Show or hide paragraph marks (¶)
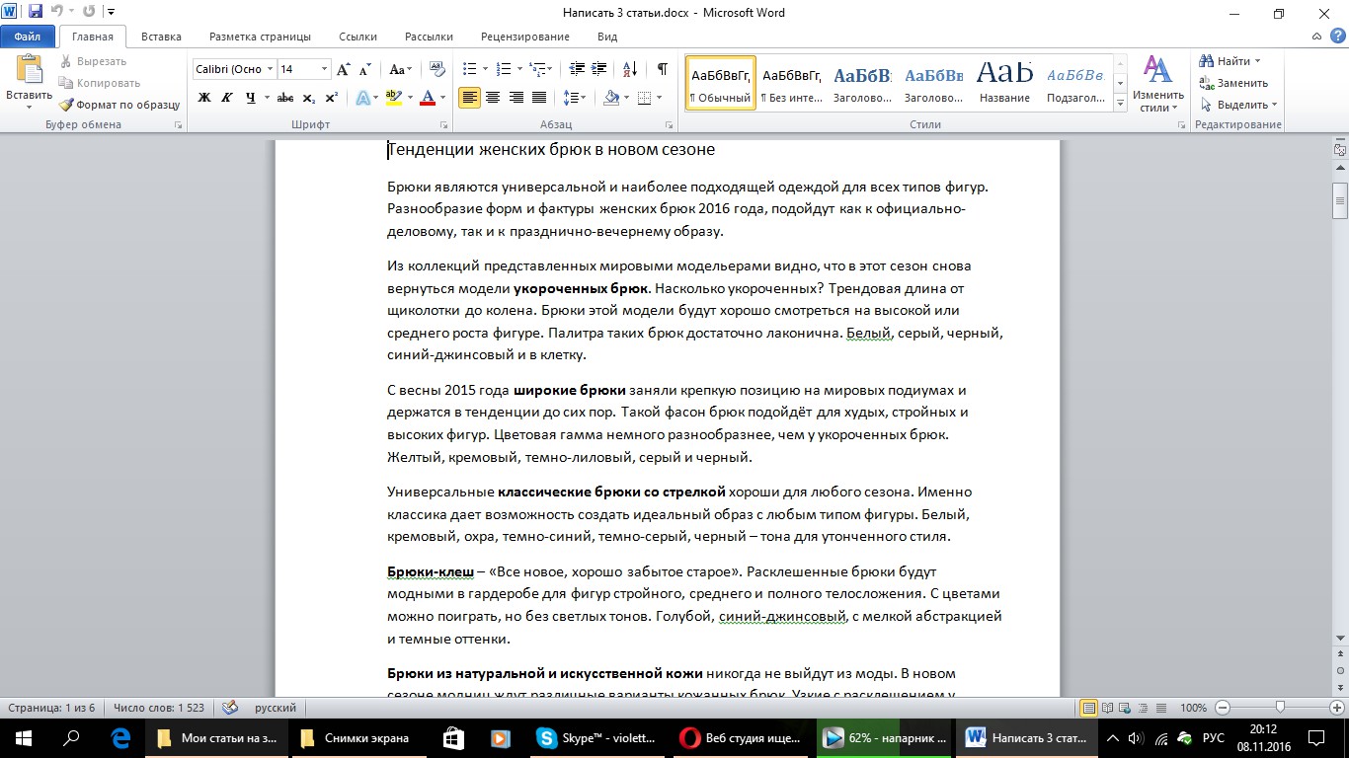Viewport: 1349px width, 758px height. pos(662,69)
